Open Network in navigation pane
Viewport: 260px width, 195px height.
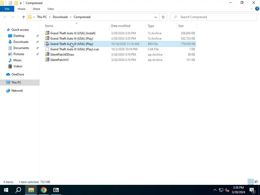pyautogui.click(x=17, y=91)
